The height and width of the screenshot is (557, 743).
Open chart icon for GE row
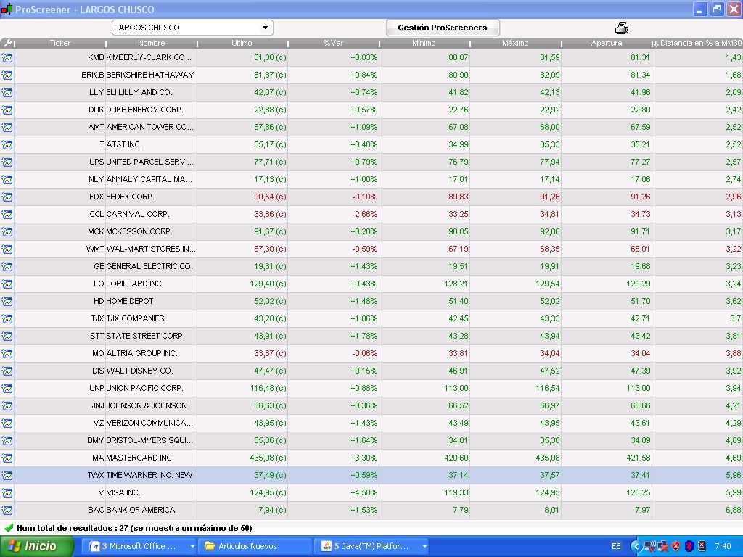click(7, 267)
